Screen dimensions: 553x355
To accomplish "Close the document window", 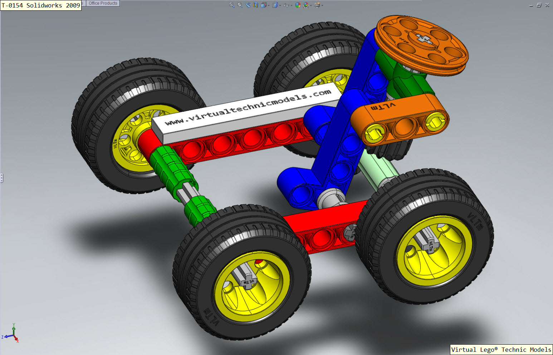I will tap(547, 5).
